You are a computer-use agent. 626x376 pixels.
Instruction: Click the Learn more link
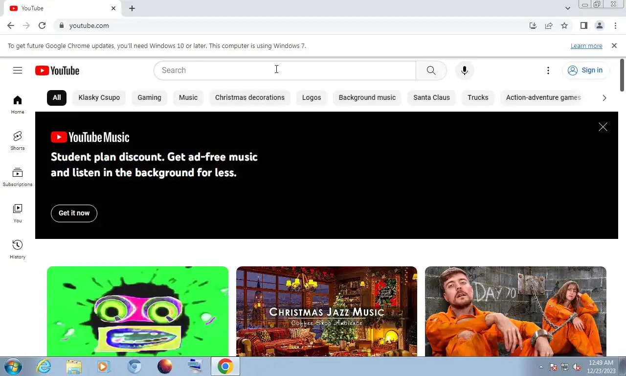point(586,46)
